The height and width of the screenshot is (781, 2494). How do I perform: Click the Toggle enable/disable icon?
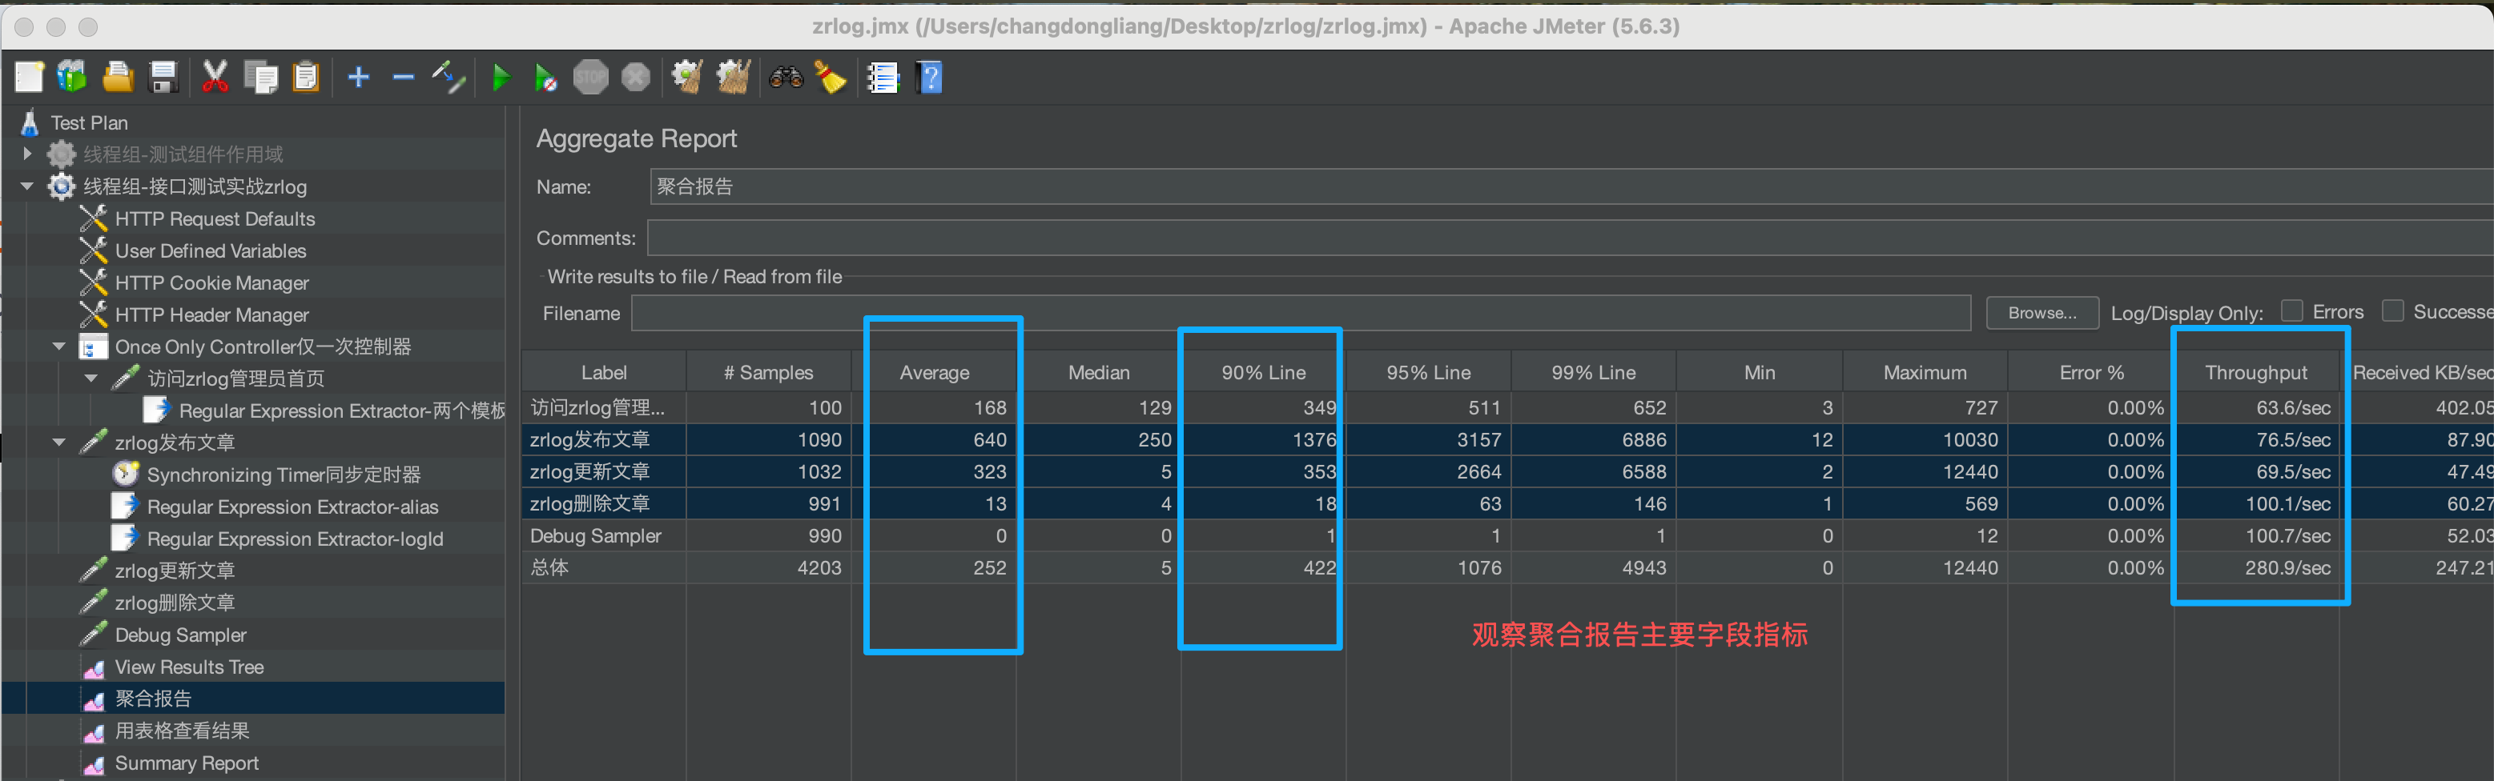coord(449,77)
